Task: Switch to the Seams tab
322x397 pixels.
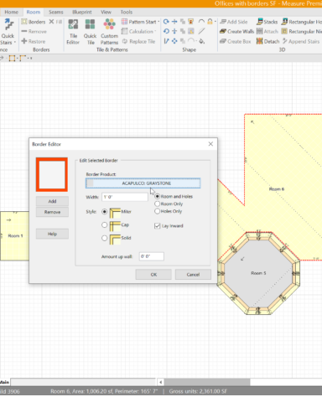Action: pyautogui.click(x=56, y=12)
